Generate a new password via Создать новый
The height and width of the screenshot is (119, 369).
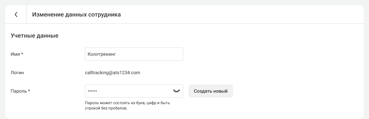[x=211, y=91]
